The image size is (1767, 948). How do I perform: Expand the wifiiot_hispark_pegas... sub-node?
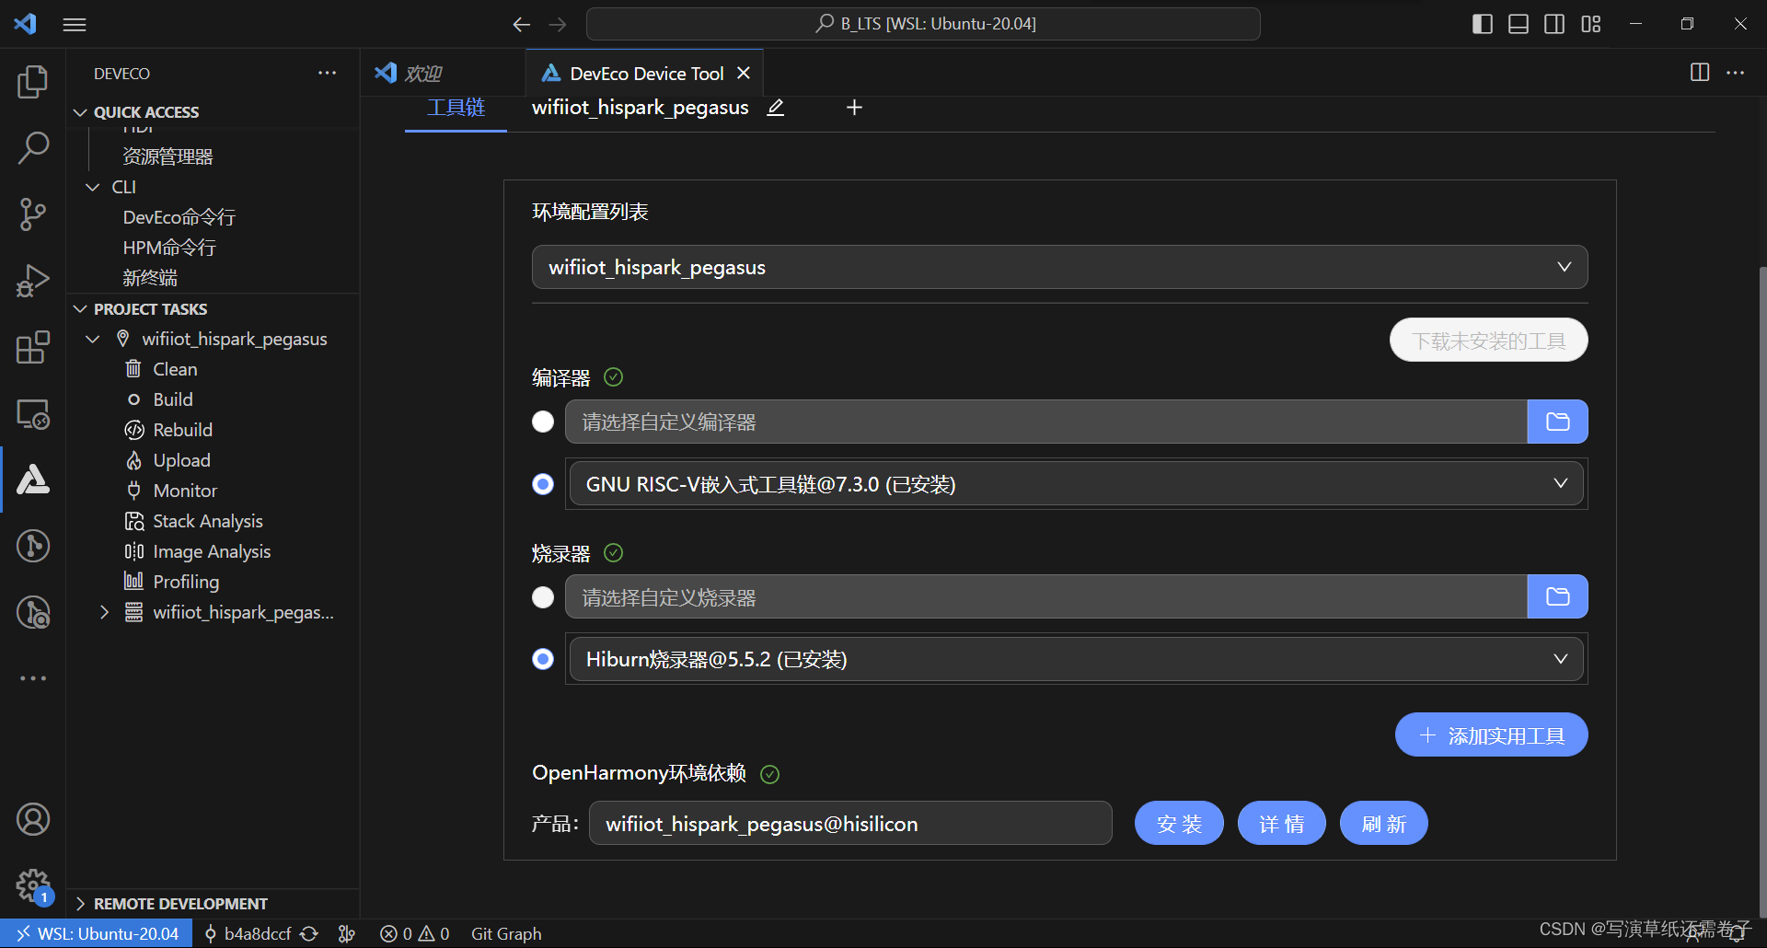104,612
